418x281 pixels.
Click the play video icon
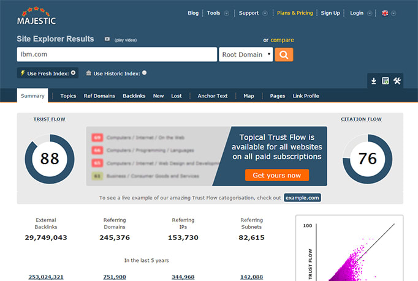(x=107, y=39)
